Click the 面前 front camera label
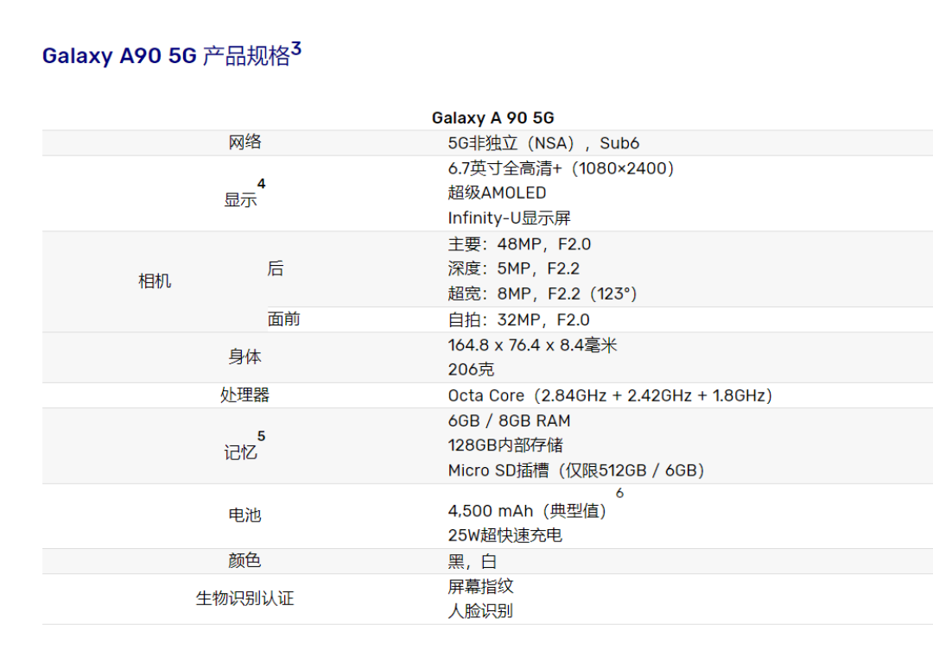Viewport: 933px width, 650px height. pyautogui.click(x=285, y=319)
